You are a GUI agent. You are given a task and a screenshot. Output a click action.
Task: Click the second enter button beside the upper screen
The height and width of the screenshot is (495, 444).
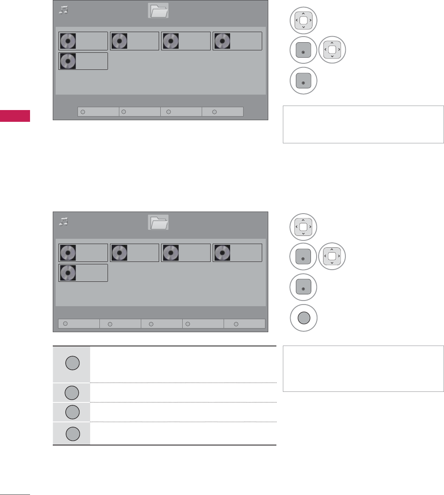[x=303, y=80]
